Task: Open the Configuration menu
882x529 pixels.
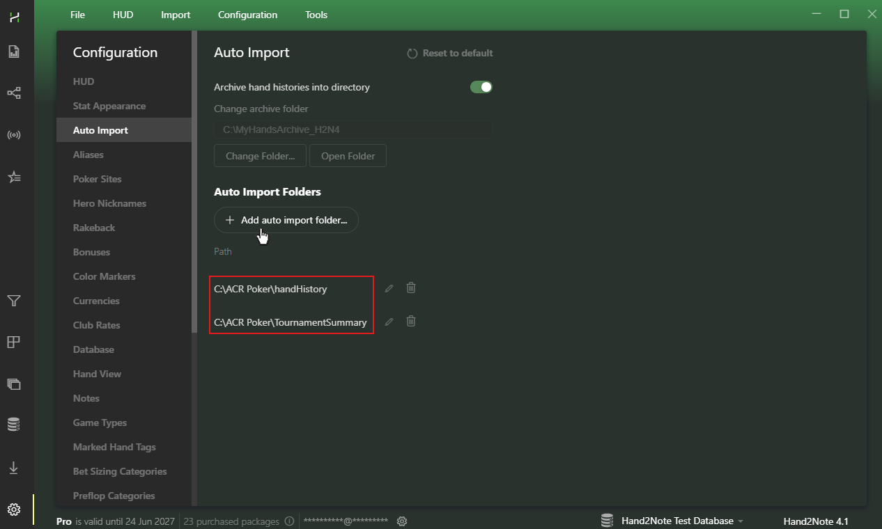Action: coord(247,15)
